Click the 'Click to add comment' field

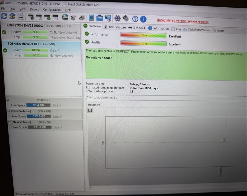click(166, 98)
